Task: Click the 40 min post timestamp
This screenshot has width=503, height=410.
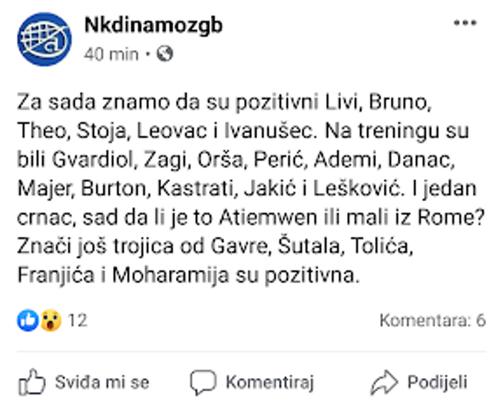Action: click(111, 54)
